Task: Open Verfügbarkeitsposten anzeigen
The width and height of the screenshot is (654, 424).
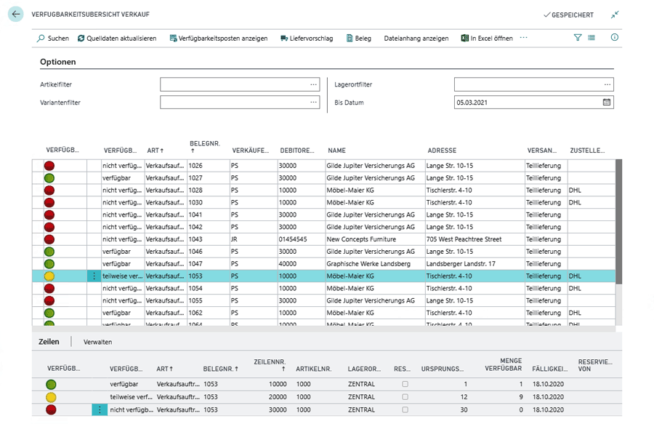Action: [x=219, y=39]
